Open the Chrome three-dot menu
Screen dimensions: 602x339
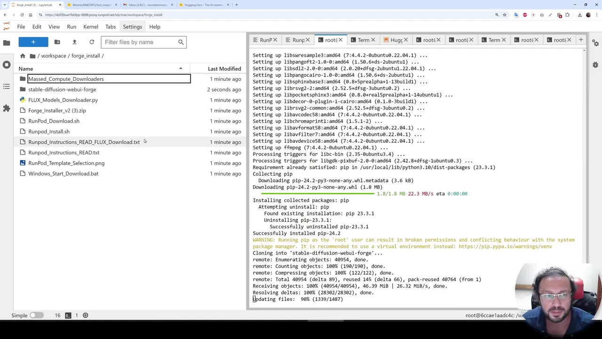597,15
